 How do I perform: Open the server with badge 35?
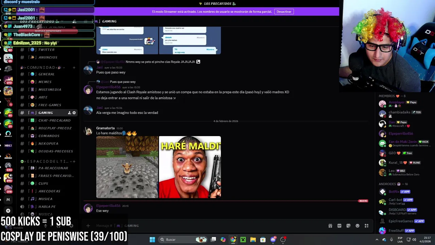8,58
